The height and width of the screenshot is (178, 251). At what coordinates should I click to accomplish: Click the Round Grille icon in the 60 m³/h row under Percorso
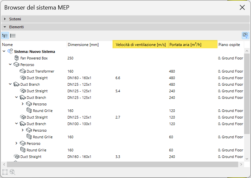(23, 150)
